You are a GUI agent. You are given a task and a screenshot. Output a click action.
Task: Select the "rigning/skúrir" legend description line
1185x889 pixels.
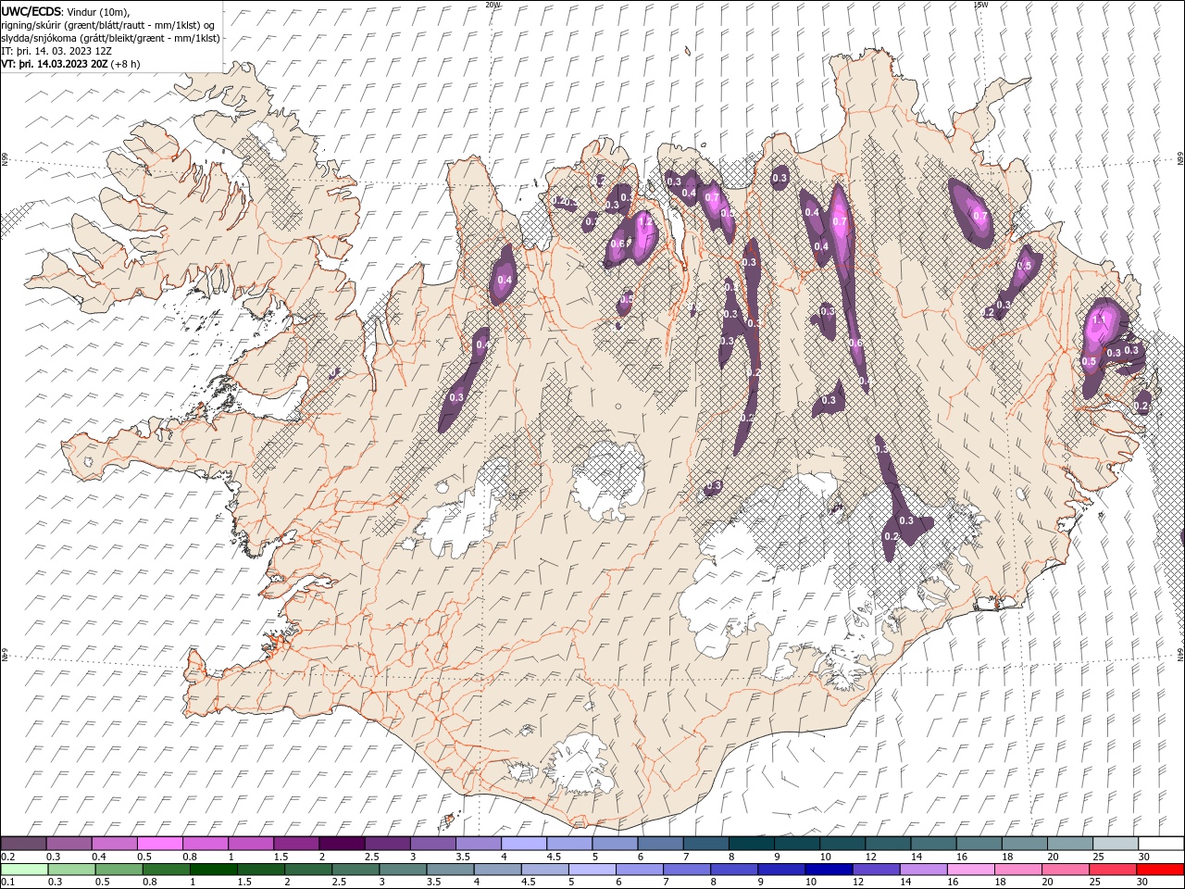click(x=108, y=25)
